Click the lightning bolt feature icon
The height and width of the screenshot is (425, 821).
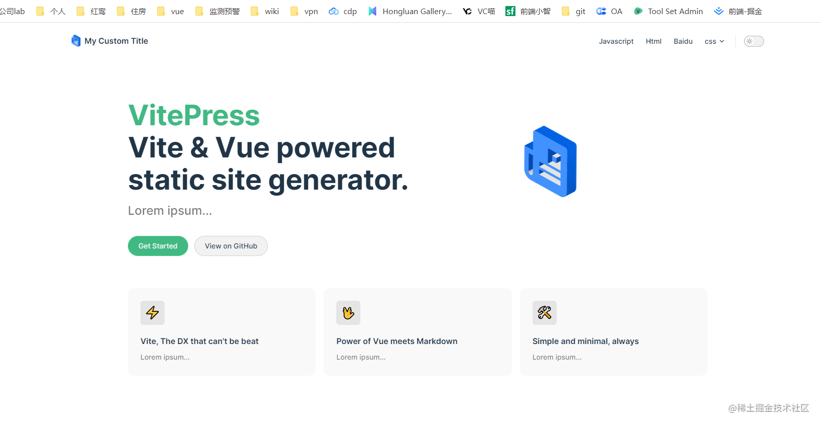coord(153,313)
